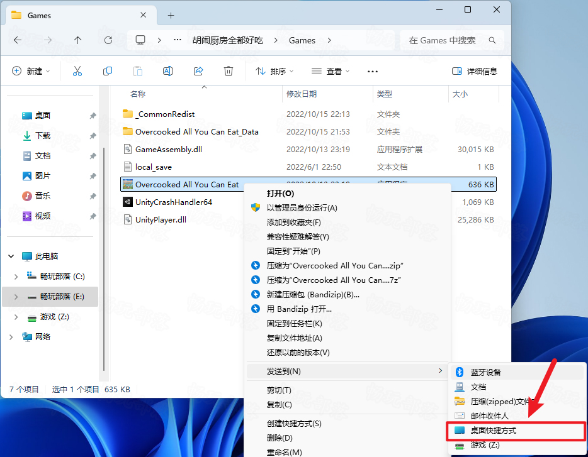The width and height of the screenshot is (588, 457).
Task: Open the 排序 sort dropdown
Action: coord(274,71)
